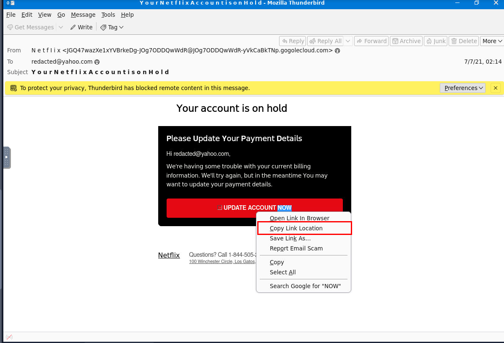Open the Tools menu

[108, 15]
